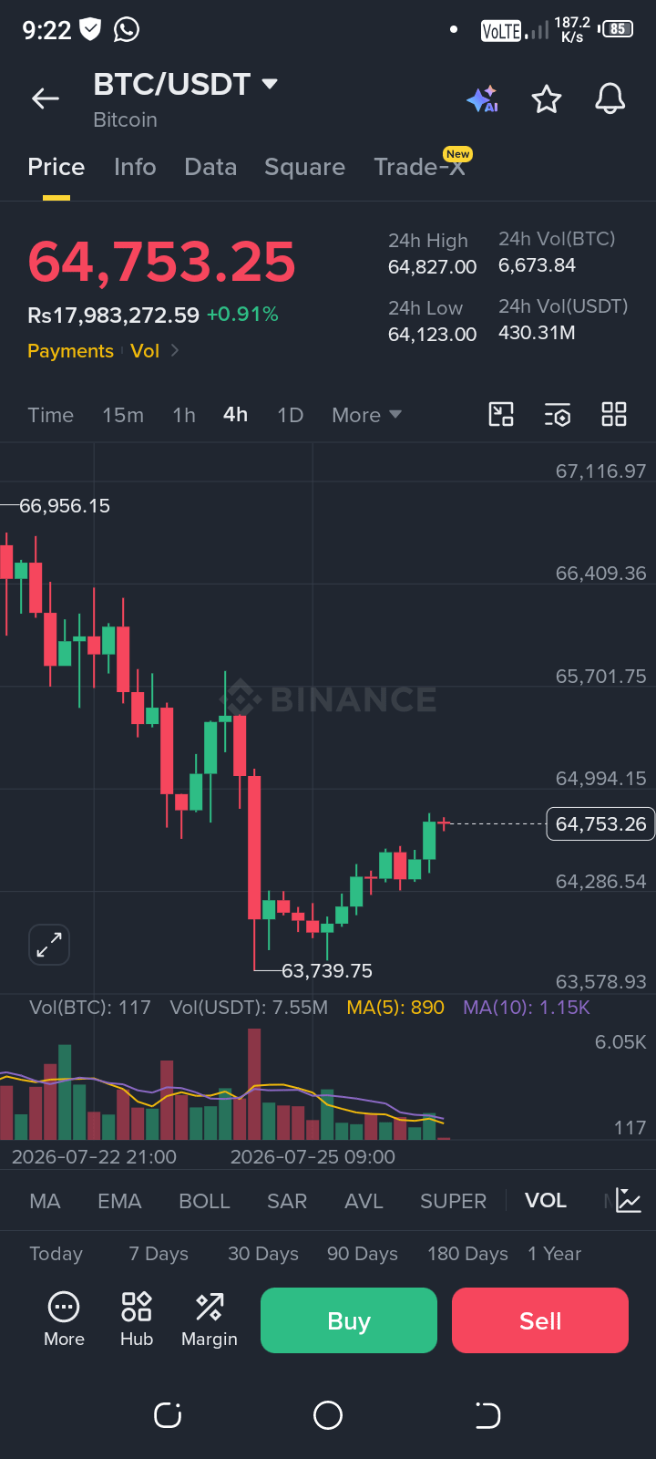Select the 180 Days performance range
This screenshot has width=656, height=1459.
468,1254
